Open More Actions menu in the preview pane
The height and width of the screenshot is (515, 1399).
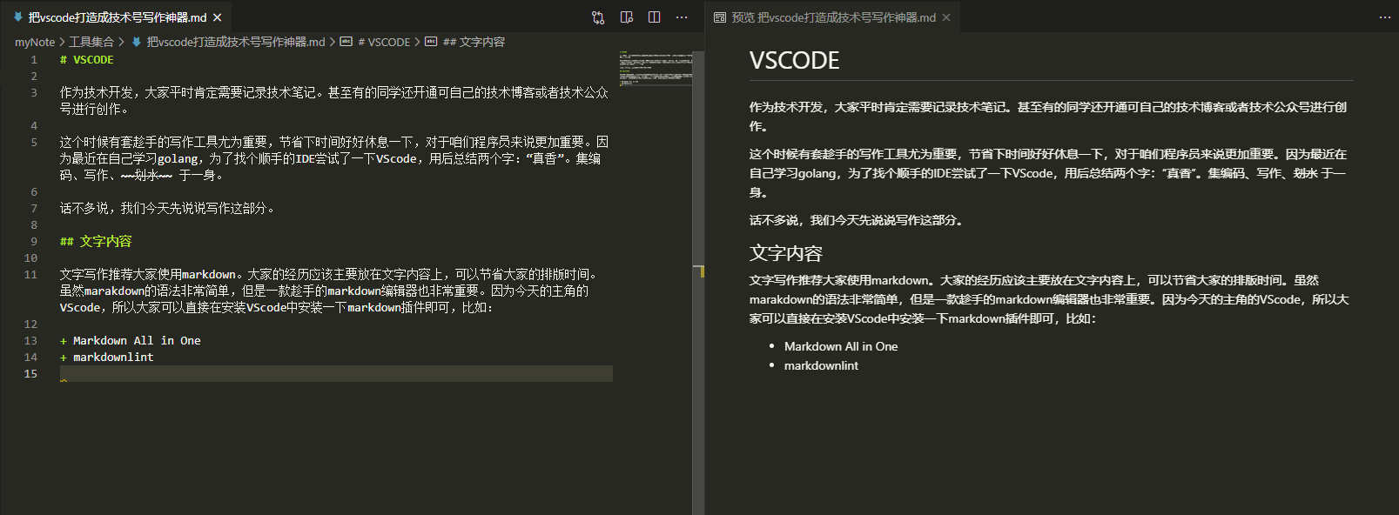[x=1384, y=17]
